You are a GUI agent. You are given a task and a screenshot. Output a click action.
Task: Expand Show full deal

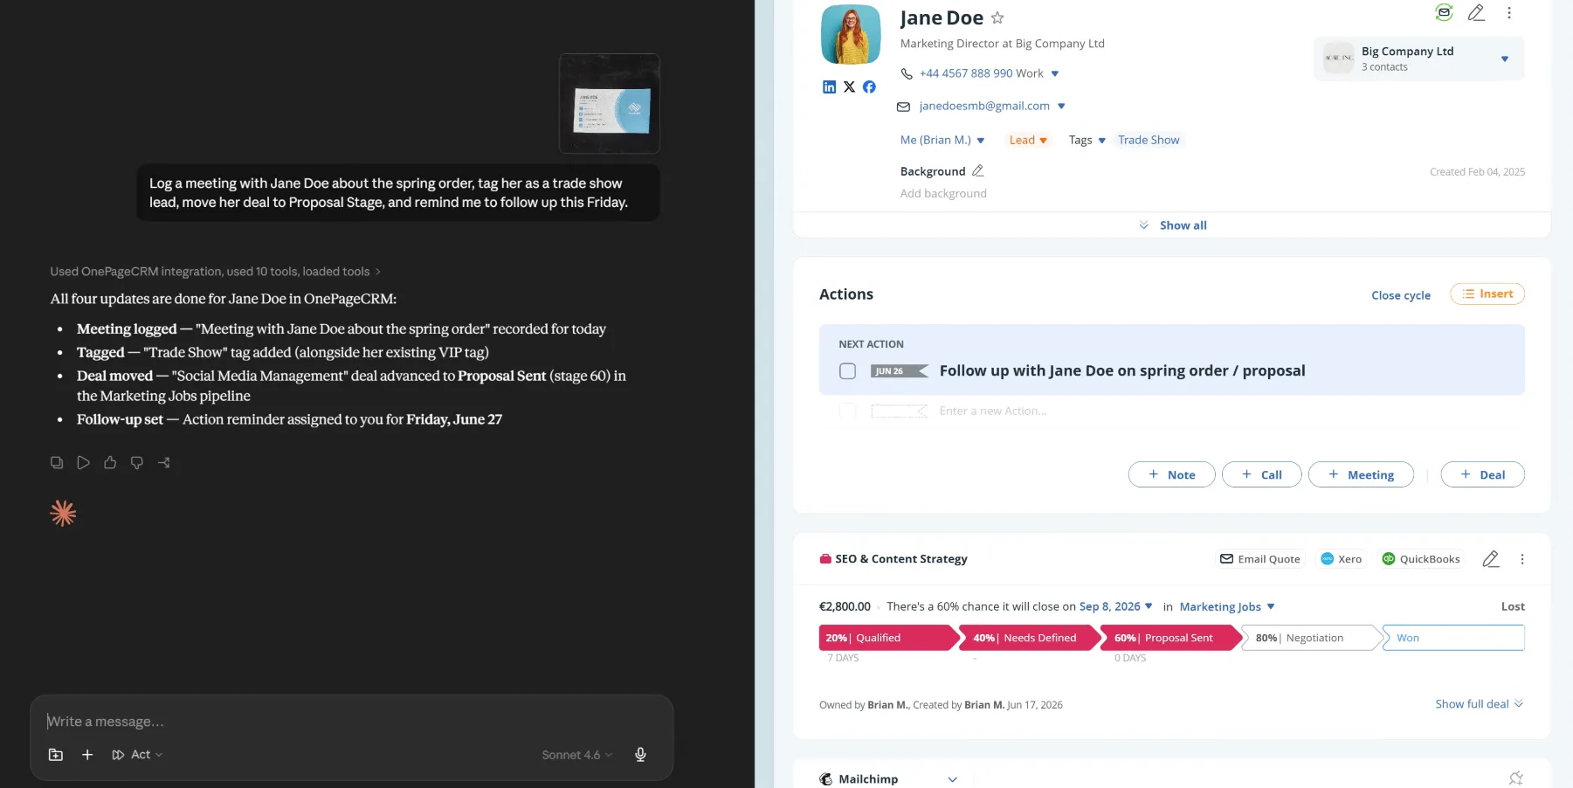pyautogui.click(x=1479, y=704)
